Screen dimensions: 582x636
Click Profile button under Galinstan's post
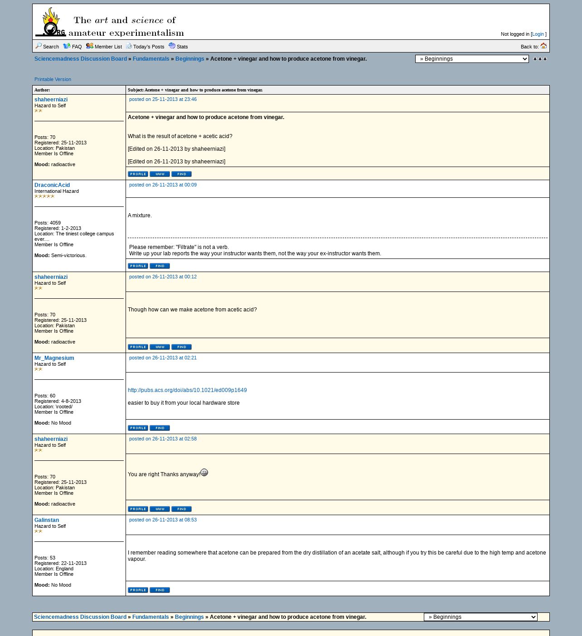[x=138, y=590]
